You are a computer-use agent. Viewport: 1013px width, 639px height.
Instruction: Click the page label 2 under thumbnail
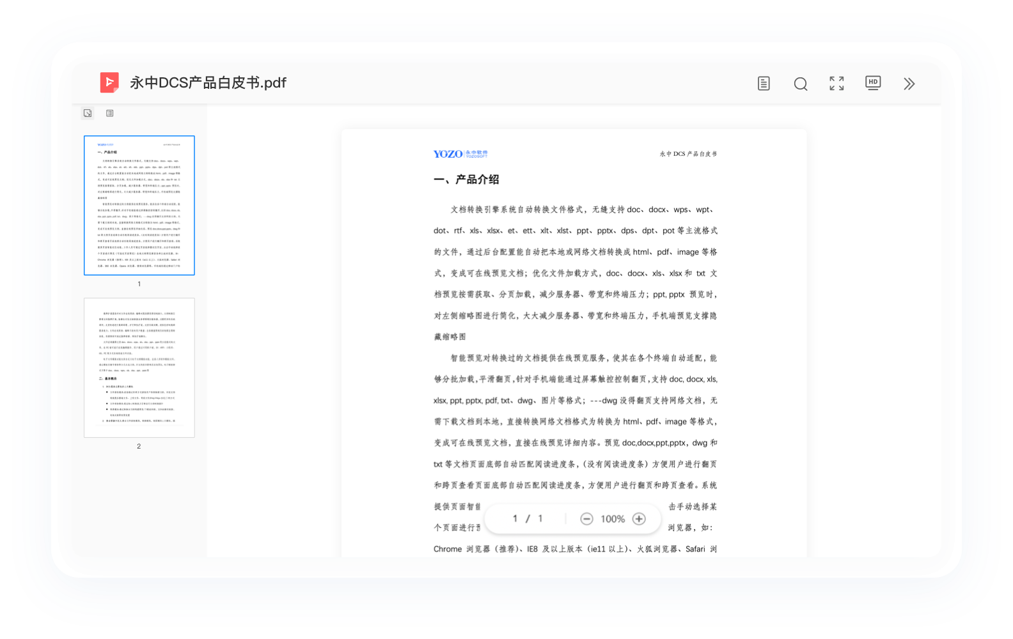(x=139, y=446)
